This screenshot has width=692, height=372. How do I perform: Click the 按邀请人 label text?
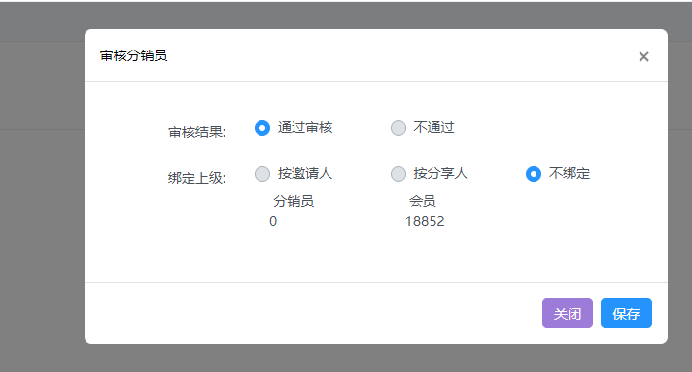(x=305, y=174)
